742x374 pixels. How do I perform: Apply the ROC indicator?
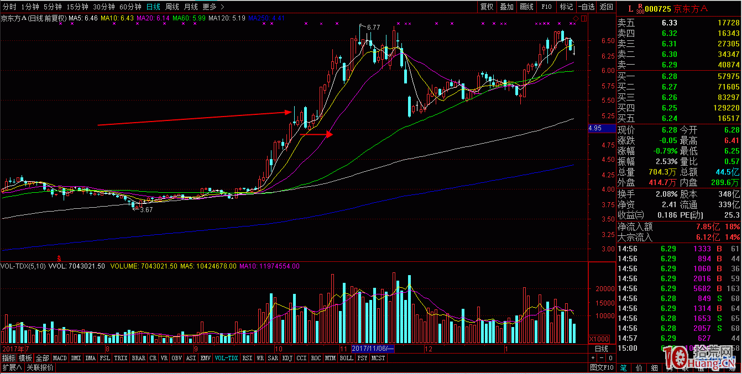point(316,358)
